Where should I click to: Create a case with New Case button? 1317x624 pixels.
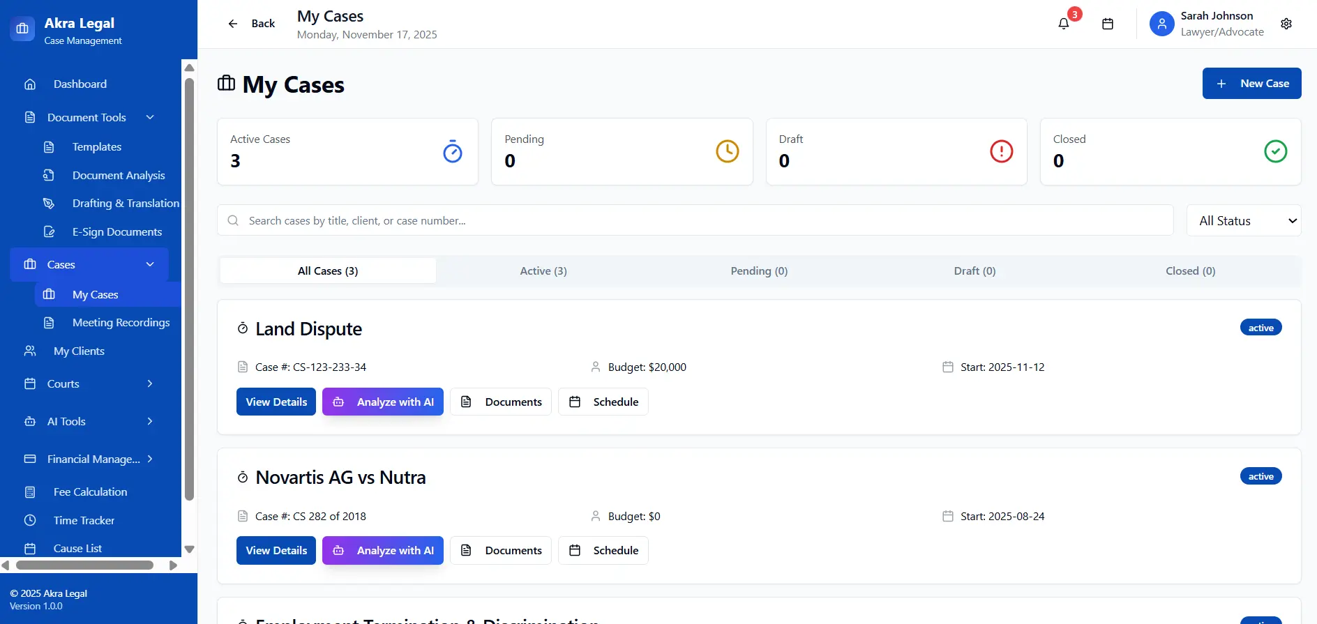(x=1251, y=84)
